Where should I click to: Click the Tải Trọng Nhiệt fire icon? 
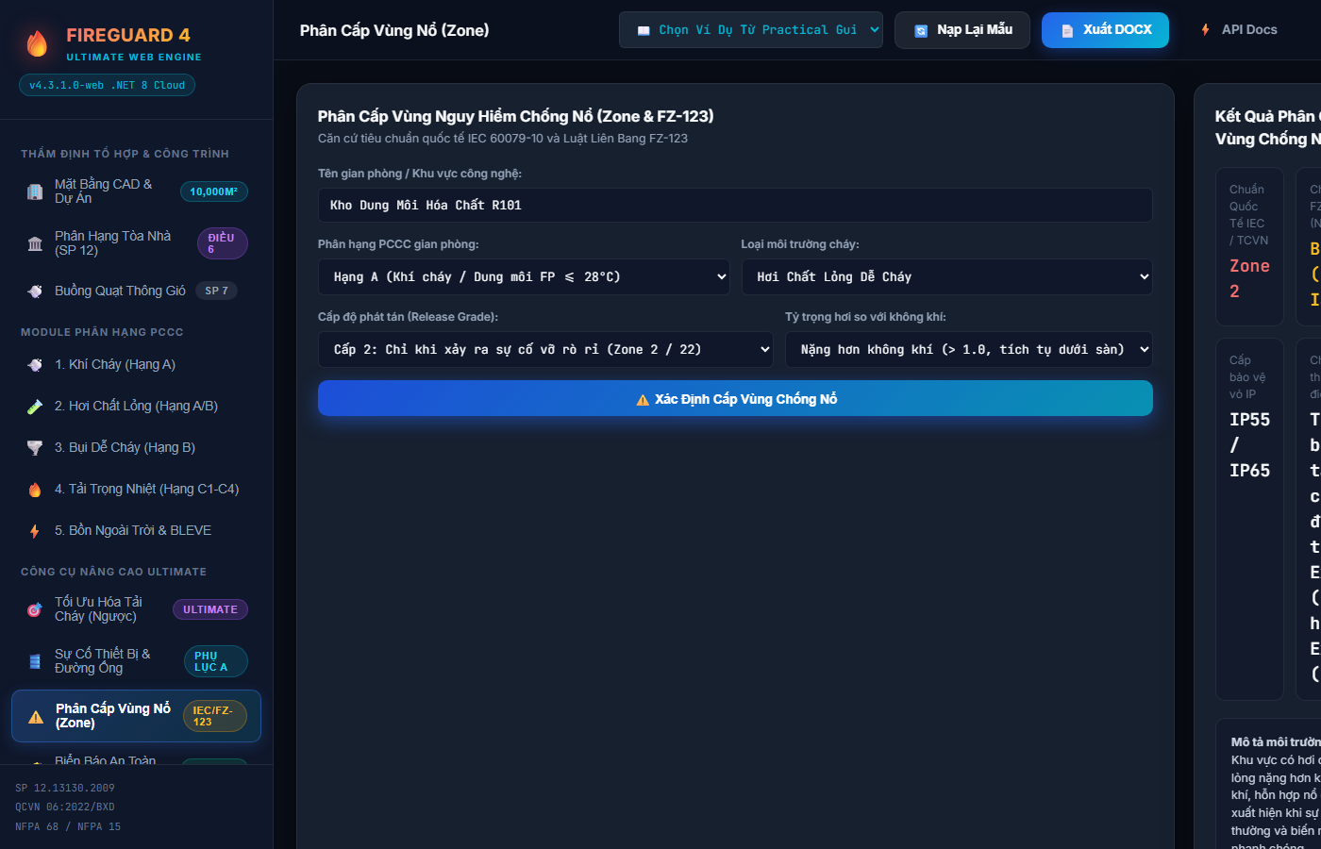pyautogui.click(x=35, y=489)
